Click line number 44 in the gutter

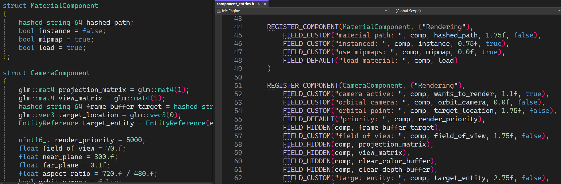238,27
